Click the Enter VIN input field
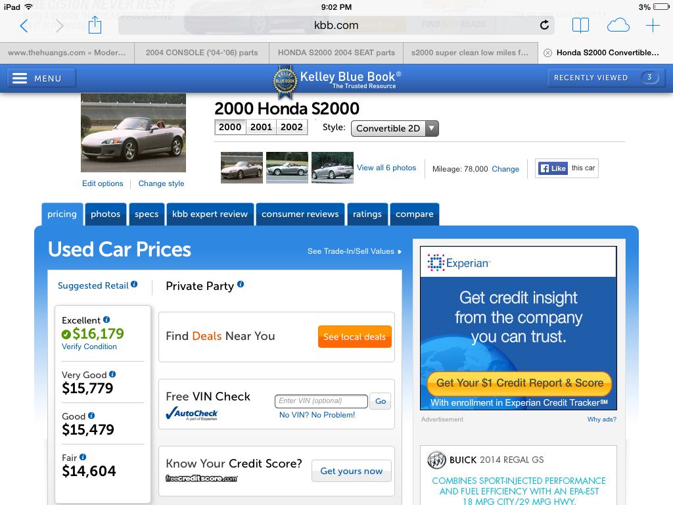This screenshot has width=673, height=505. (321, 401)
